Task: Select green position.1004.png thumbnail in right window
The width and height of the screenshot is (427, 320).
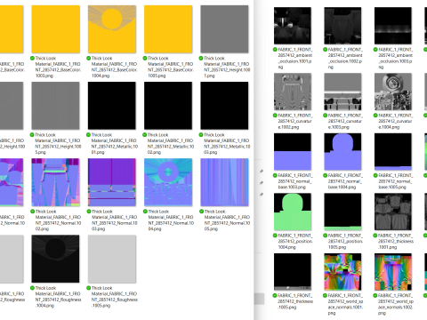Action: click(293, 212)
